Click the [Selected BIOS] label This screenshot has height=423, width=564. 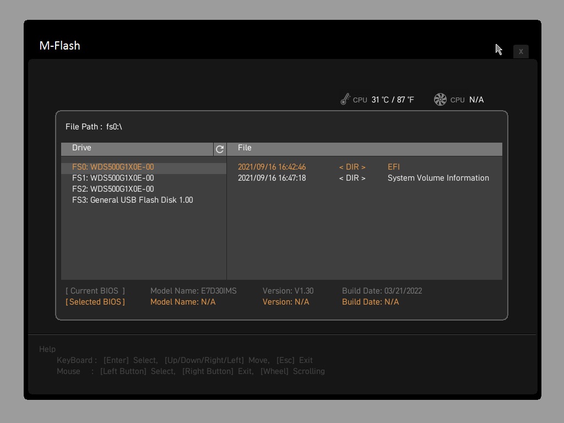[95, 302]
